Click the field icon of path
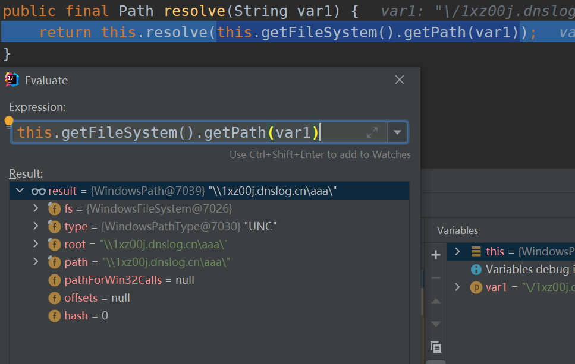This screenshot has width=575, height=364. tap(54, 262)
